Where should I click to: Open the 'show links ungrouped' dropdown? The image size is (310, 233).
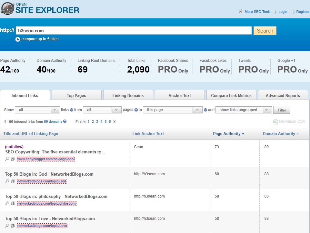244,110
